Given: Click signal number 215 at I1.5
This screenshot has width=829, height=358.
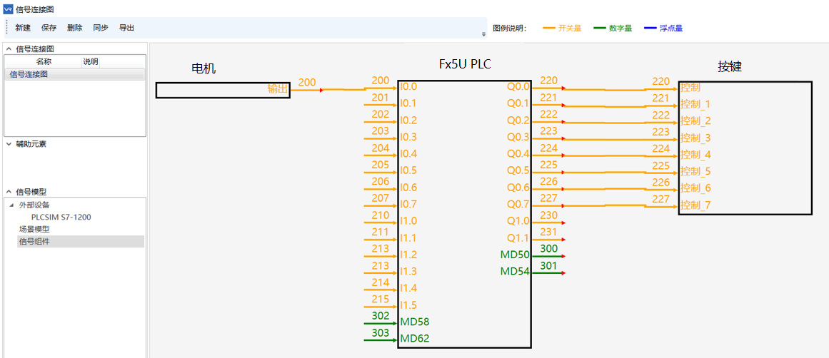Looking at the screenshot, I should pyautogui.click(x=380, y=300).
